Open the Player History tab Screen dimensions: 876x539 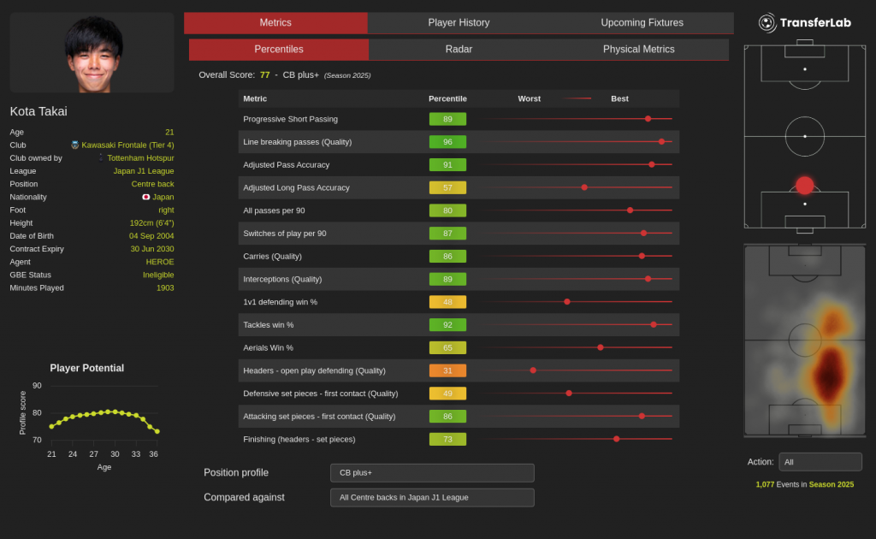(x=459, y=23)
